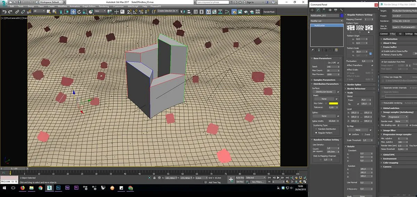This screenshot has height=197, width=417.
Task: Open the Rendering menu
Action: click(x=104, y=6)
